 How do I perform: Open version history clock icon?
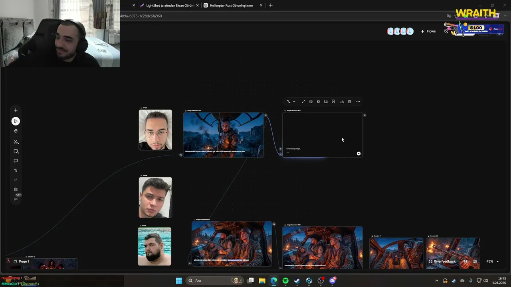(446, 31)
